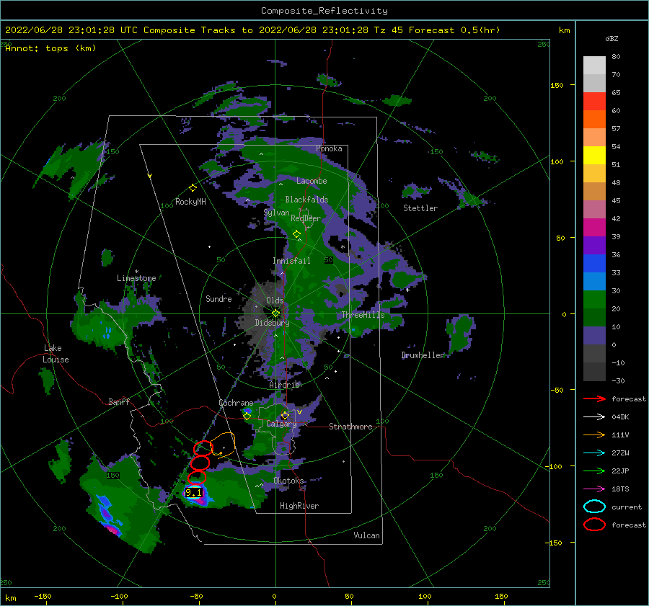Click the cyan current ellipse legend icon

click(x=594, y=507)
